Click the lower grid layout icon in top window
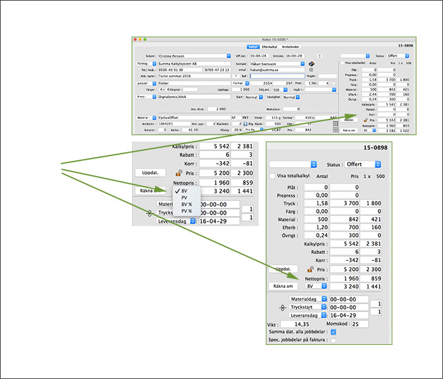This screenshot has width=443, height=379. [x=335, y=129]
